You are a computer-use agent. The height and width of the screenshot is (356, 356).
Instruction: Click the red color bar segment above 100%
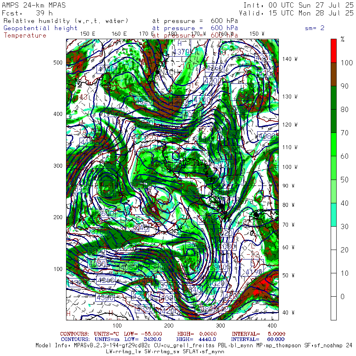click(333, 51)
